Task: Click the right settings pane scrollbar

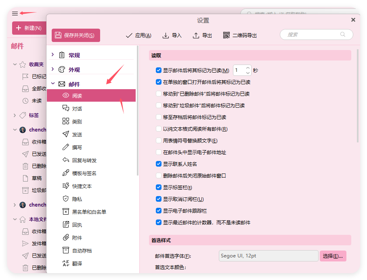Action: coord(358,96)
